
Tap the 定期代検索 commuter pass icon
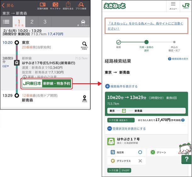(42, 5)
